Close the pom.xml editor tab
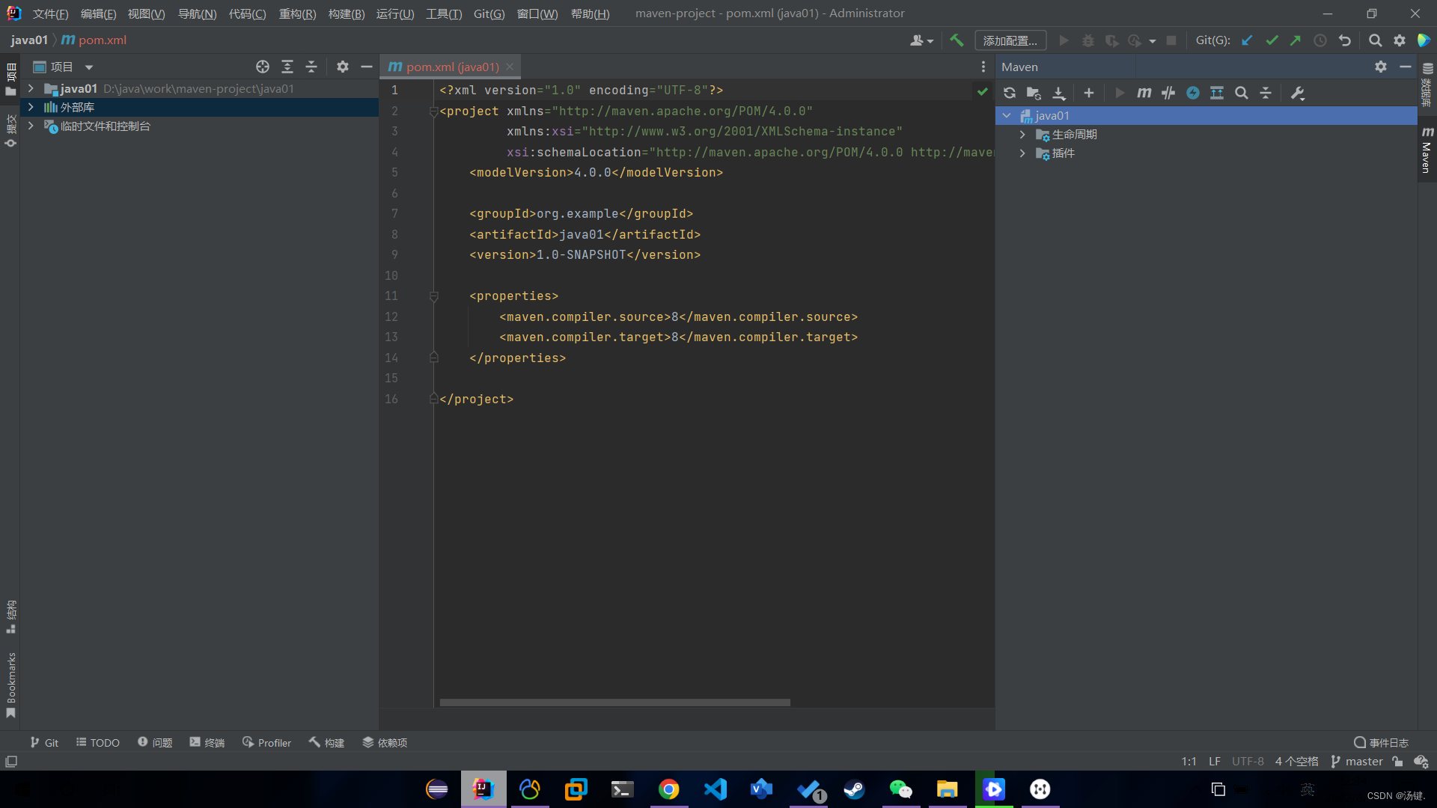Viewport: 1437px width, 808px height. [510, 67]
